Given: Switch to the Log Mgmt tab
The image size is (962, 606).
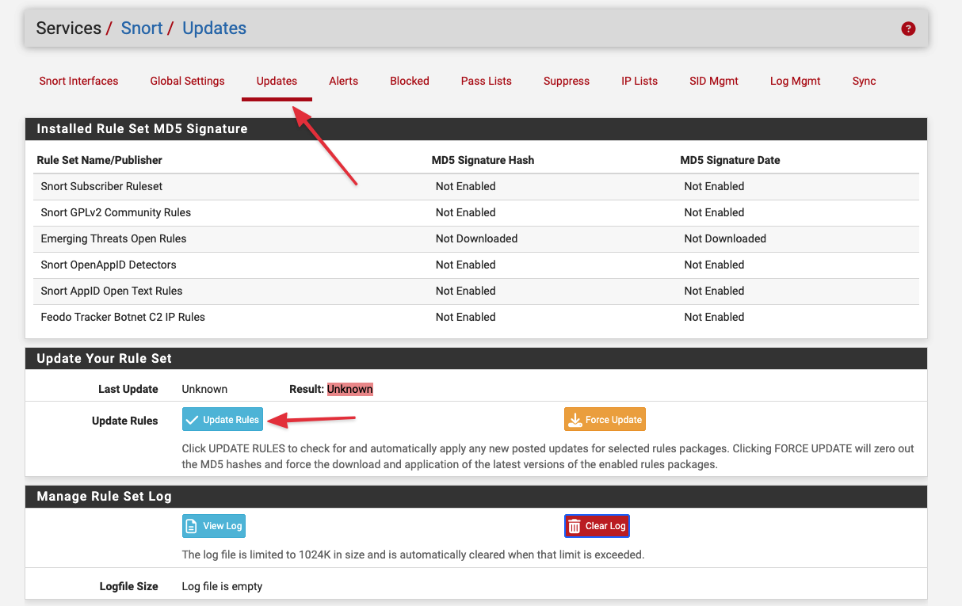Looking at the screenshot, I should pos(795,81).
